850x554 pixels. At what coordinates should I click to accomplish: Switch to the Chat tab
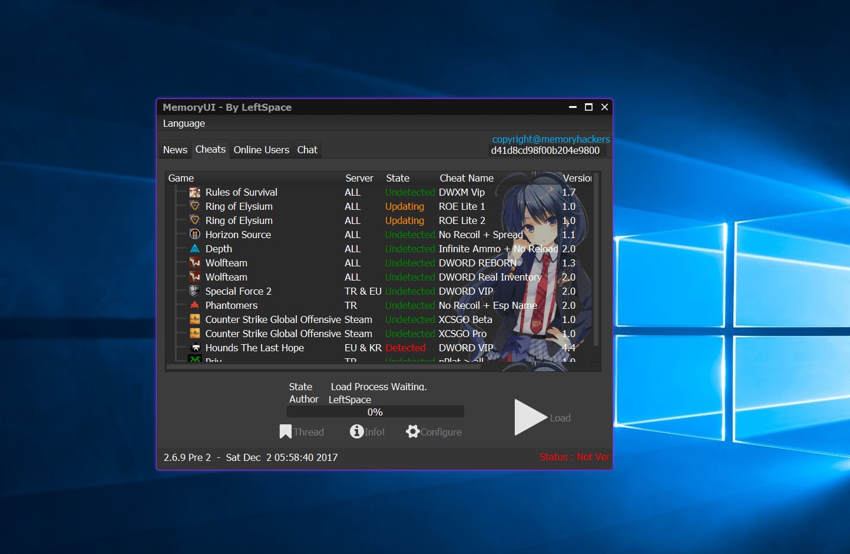(x=307, y=150)
